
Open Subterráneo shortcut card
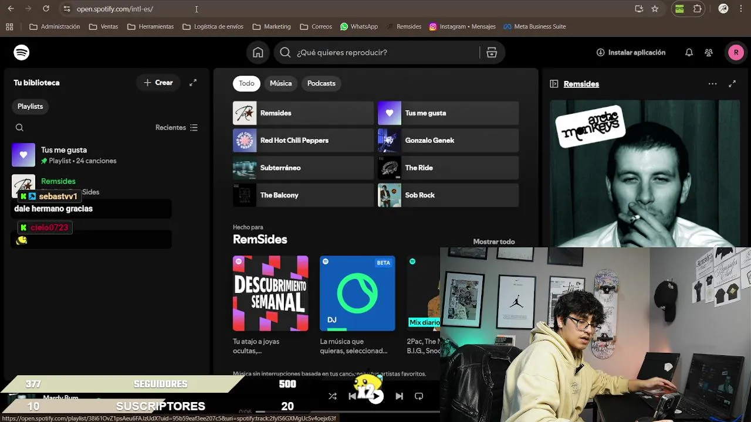tap(303, 168)
